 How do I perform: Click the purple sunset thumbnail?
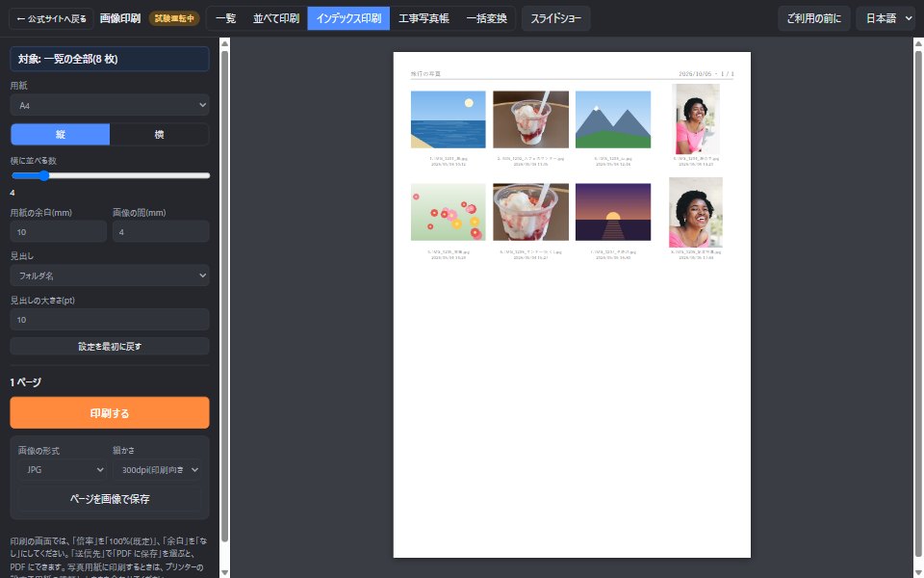613,212
